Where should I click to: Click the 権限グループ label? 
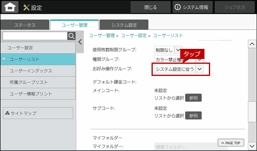[x=106, y=59]
